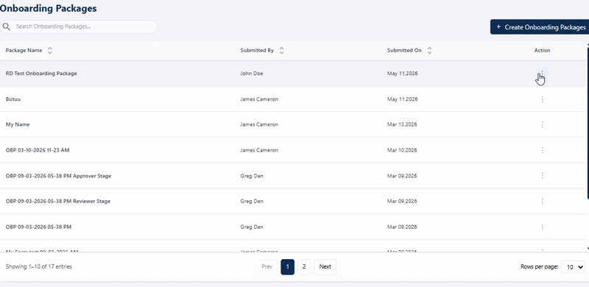The width and height of the screenshot is (589, 287).
Task: Click James Cameron in Butuu row
Action: (x=259, y=99)
